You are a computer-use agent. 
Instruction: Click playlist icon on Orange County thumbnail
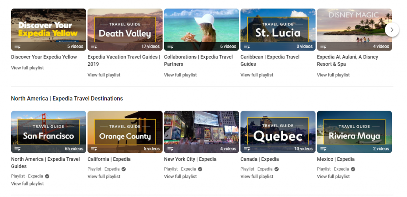[x=94, y=149]
